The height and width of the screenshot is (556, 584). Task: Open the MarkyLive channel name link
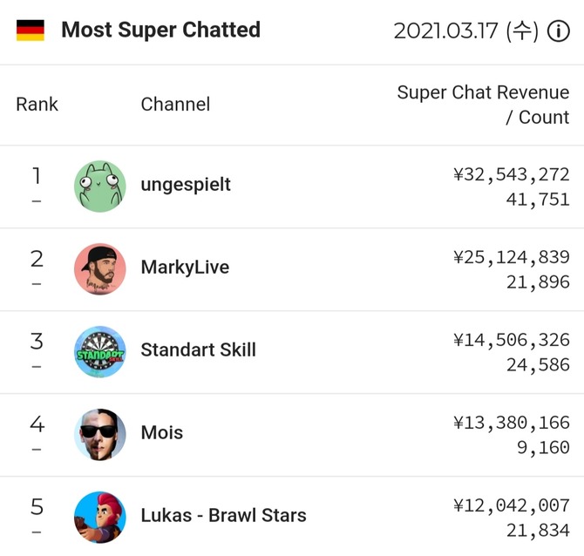click(x=185, y=268)
